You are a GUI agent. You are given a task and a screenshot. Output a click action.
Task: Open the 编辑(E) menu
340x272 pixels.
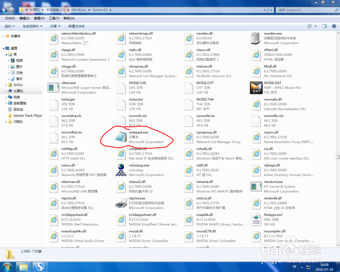tap(24, 18)
